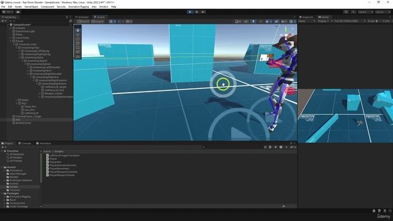
Task: Collapse the Rig 1 object in Hierarchy
Action: [x=17, y=103]
